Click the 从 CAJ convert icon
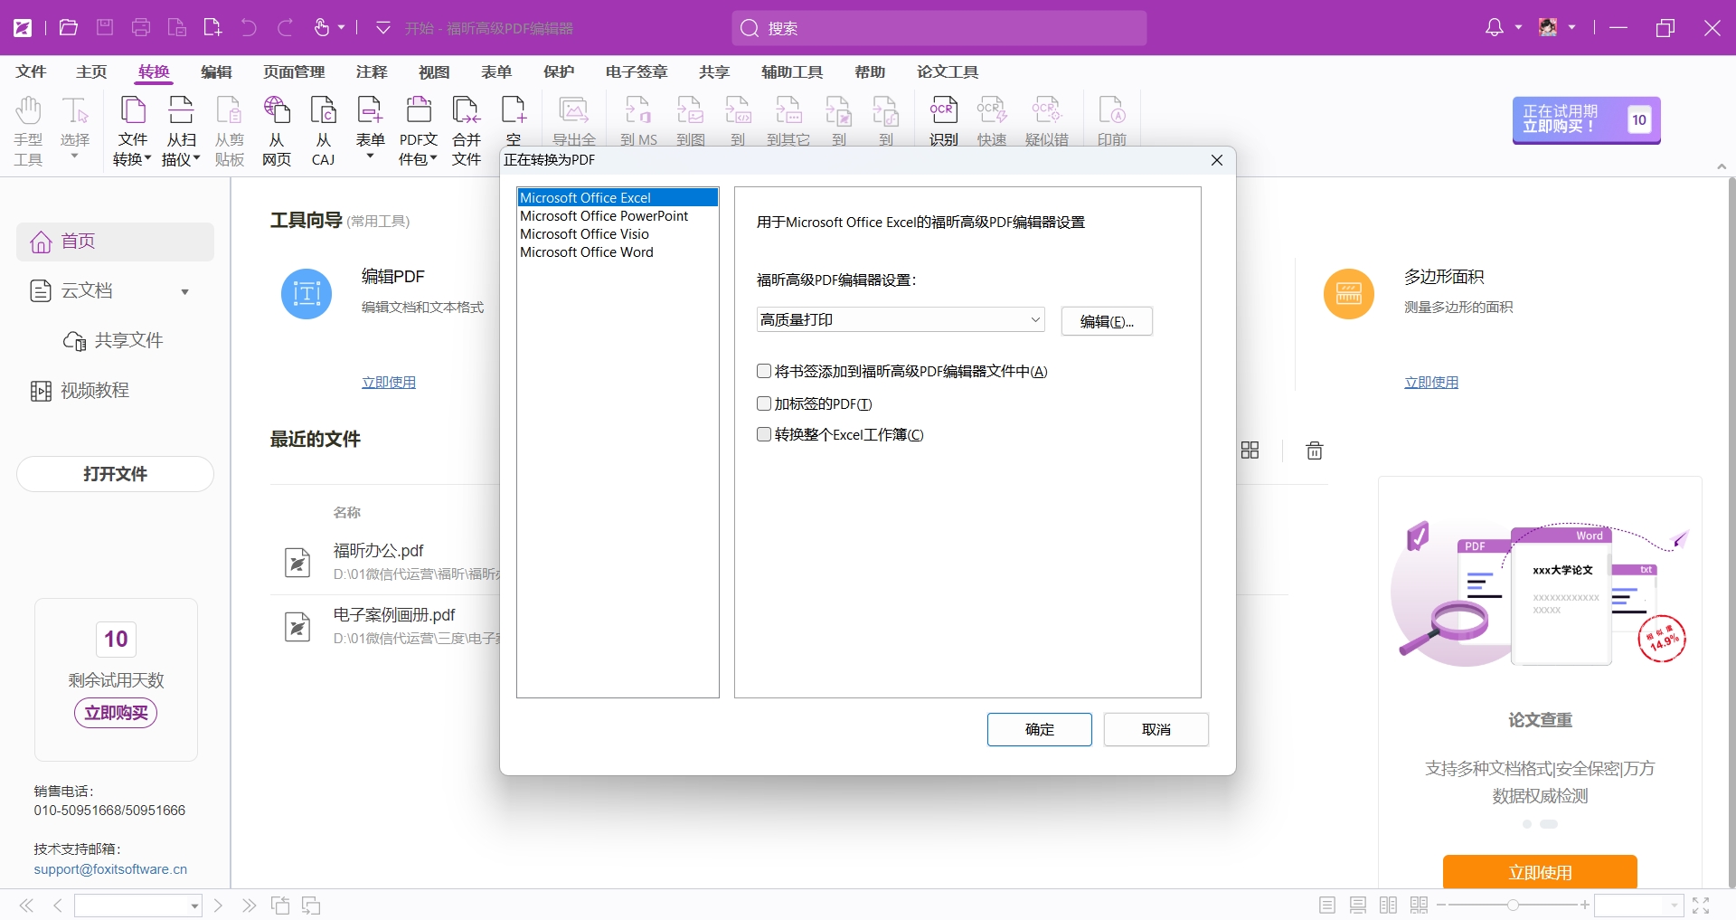The height and width of the screenshot is (920, 1736). point(324,131)
